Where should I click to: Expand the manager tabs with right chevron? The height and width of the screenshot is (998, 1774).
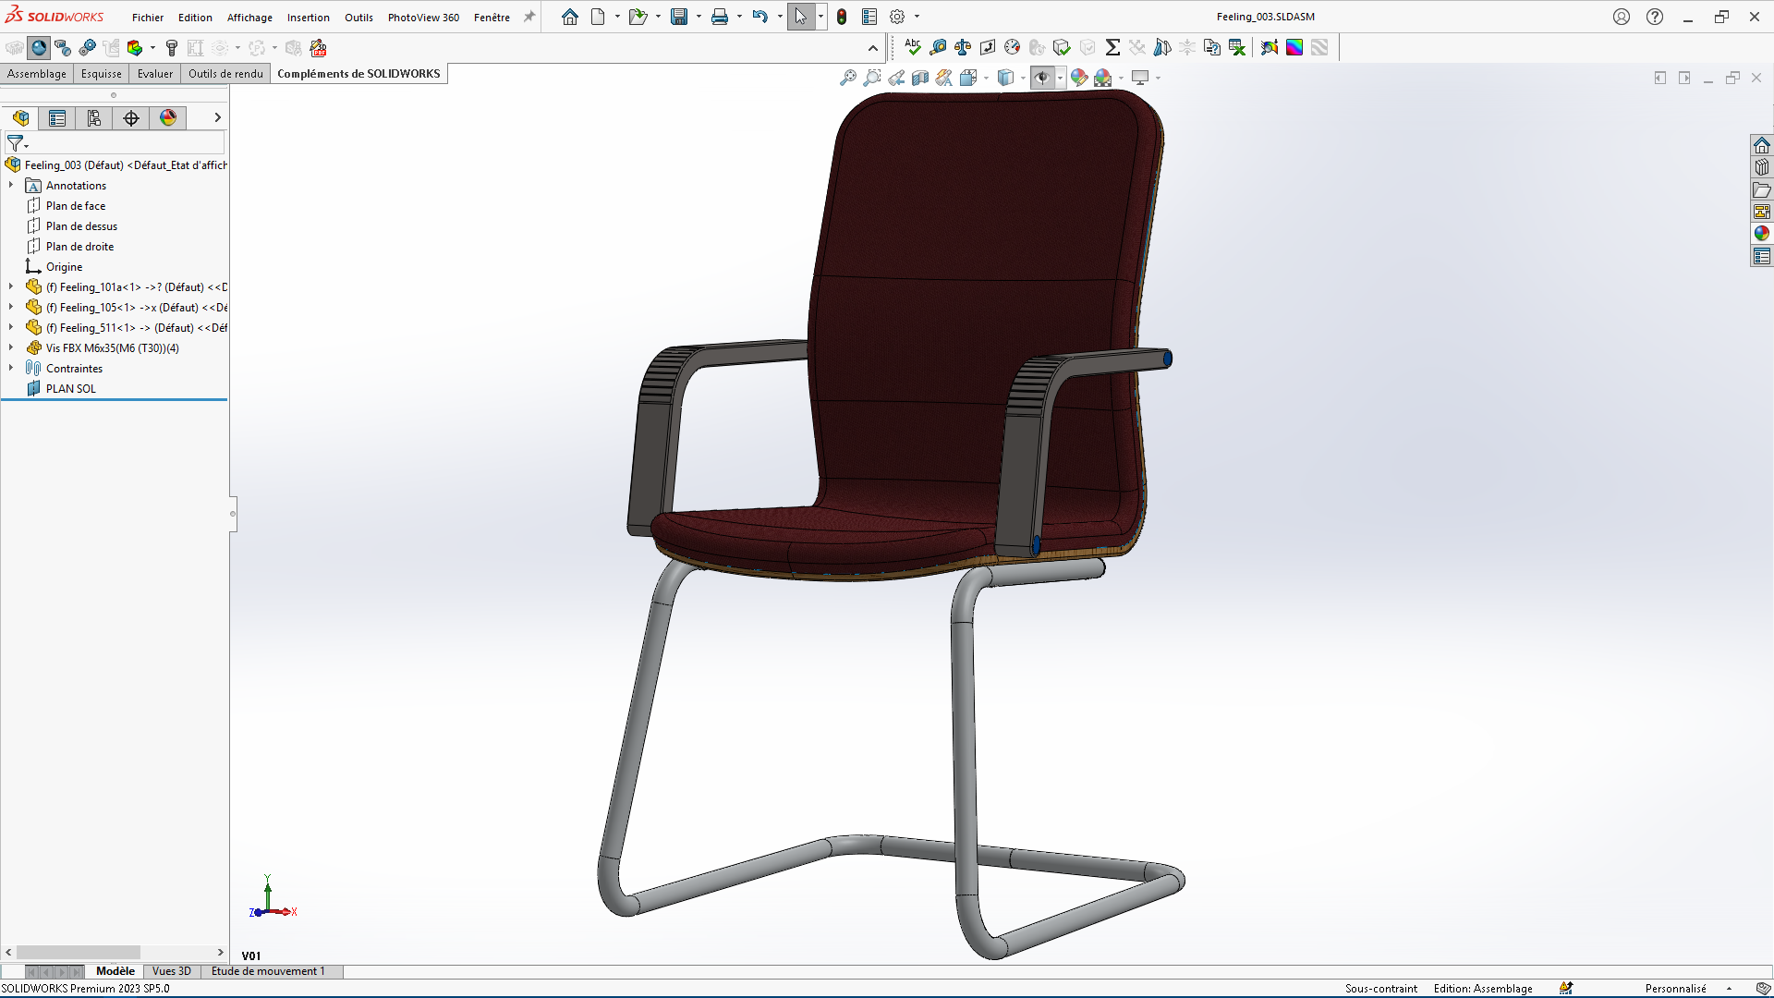217,117
